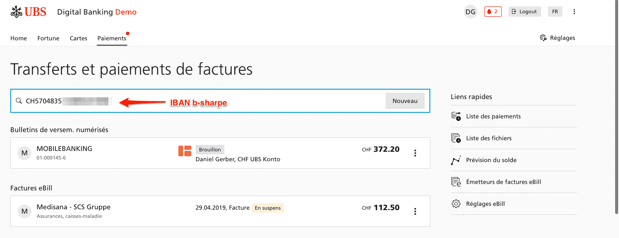Click the search magnifier icon
The width and height of the screenshot is (619, 238).
coord(18,101)
